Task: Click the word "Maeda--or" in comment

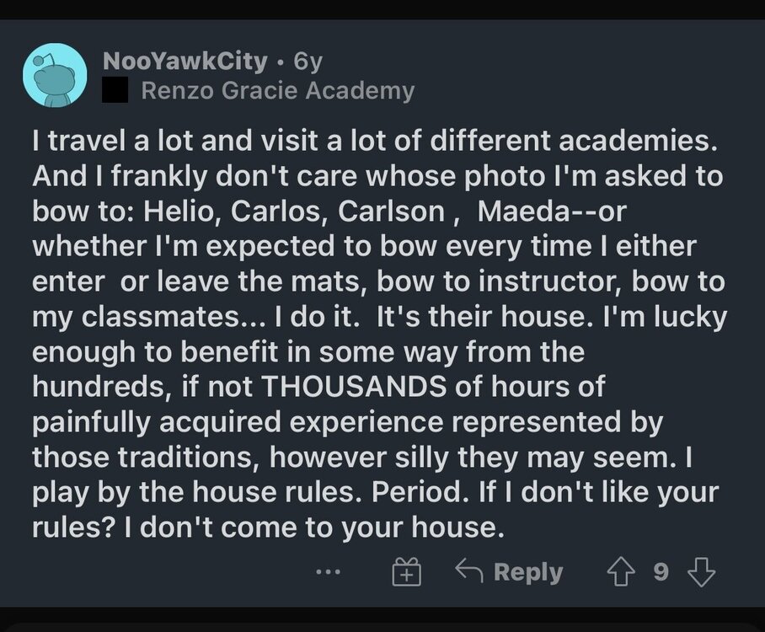Action: (x=552, y=212)
